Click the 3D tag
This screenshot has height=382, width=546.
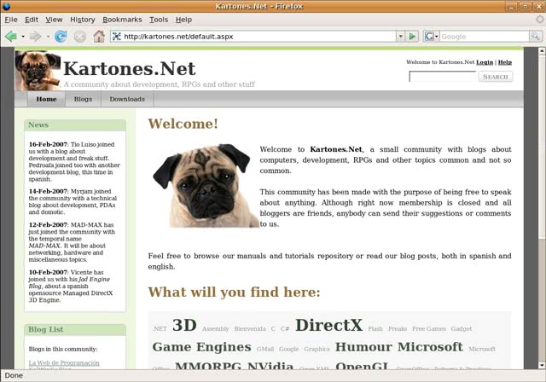[x=184, y=325]
